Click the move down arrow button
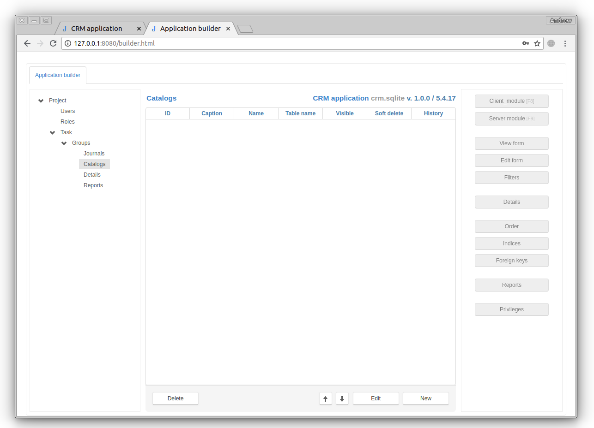 click(342, 398)
